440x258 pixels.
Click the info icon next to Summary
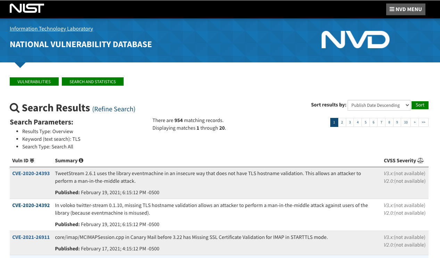point(81,161)
